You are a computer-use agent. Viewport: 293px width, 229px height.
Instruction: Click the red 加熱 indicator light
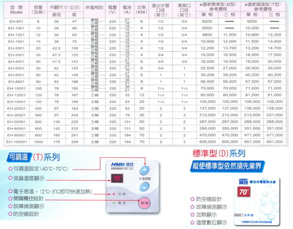(113, 194)
